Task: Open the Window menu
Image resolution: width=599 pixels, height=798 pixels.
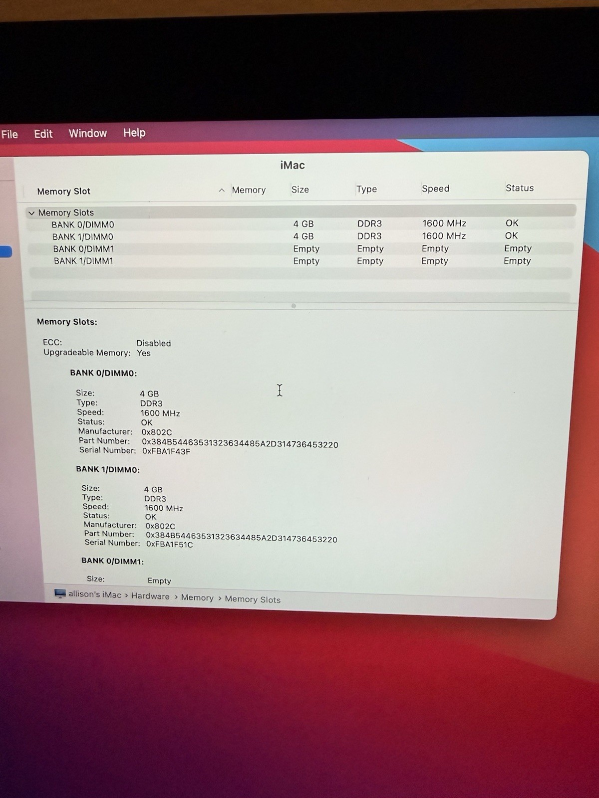Action: pos(88,133)
